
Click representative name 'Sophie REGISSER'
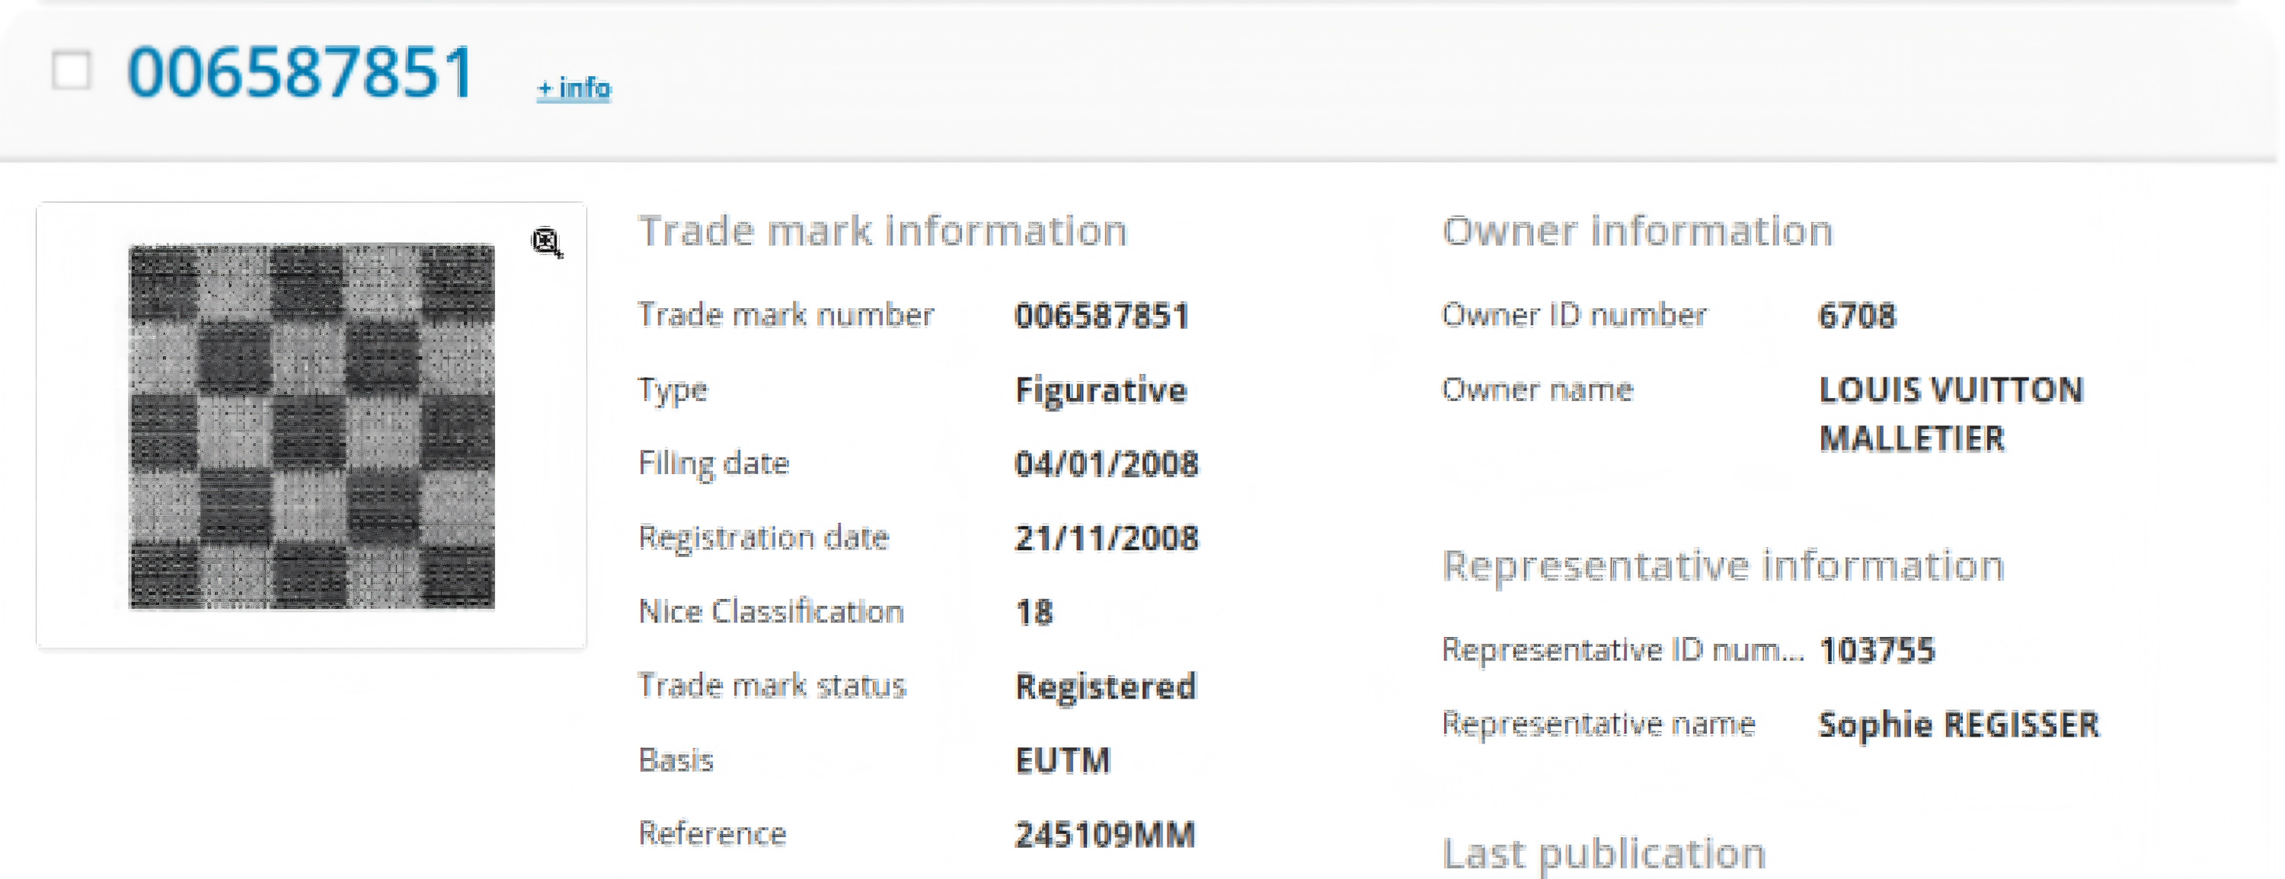coord(1958,725)
